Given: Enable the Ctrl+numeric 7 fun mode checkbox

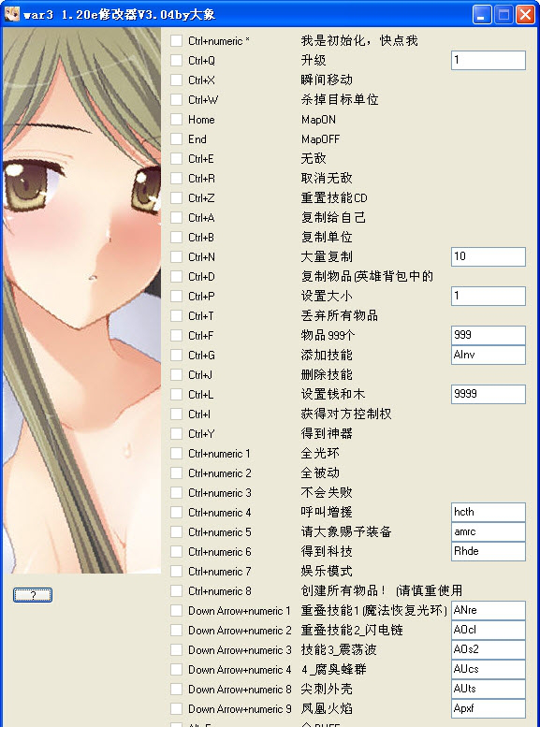Looking at the screenshot, I should tap(177, 572).
